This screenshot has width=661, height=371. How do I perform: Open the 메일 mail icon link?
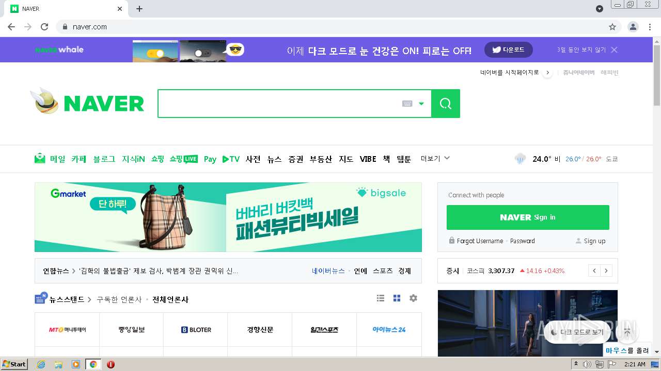pyautogui.click(x=40, y=159)
